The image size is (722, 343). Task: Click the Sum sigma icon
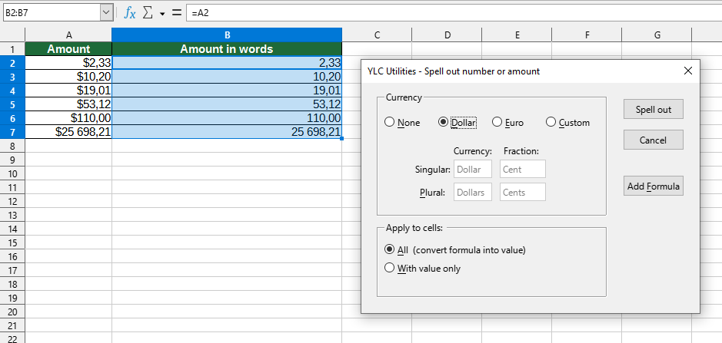point(148,13)
